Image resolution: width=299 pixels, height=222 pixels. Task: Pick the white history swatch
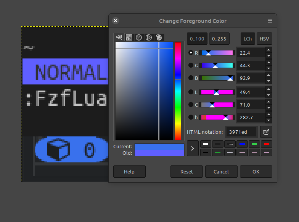click(206, 144)
